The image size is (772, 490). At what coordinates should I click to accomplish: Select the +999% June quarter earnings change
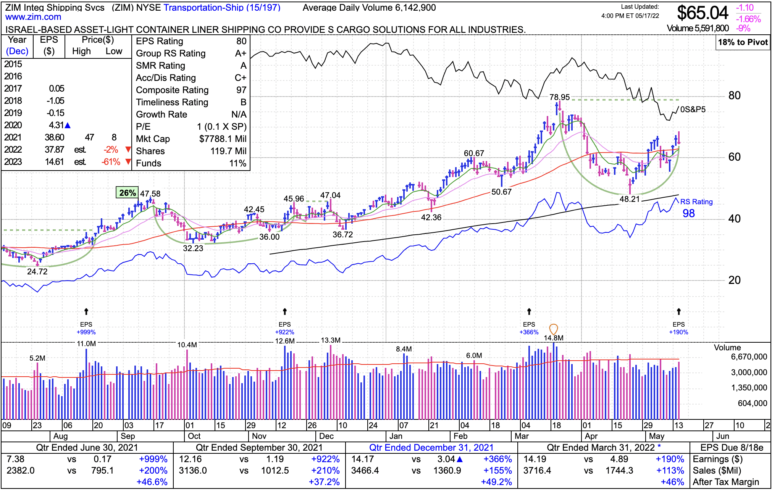[x=153, y=459]
